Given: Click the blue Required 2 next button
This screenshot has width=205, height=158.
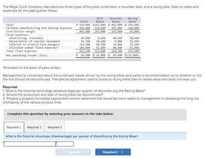Looking at the screenshot, I should tap(113, 152).
